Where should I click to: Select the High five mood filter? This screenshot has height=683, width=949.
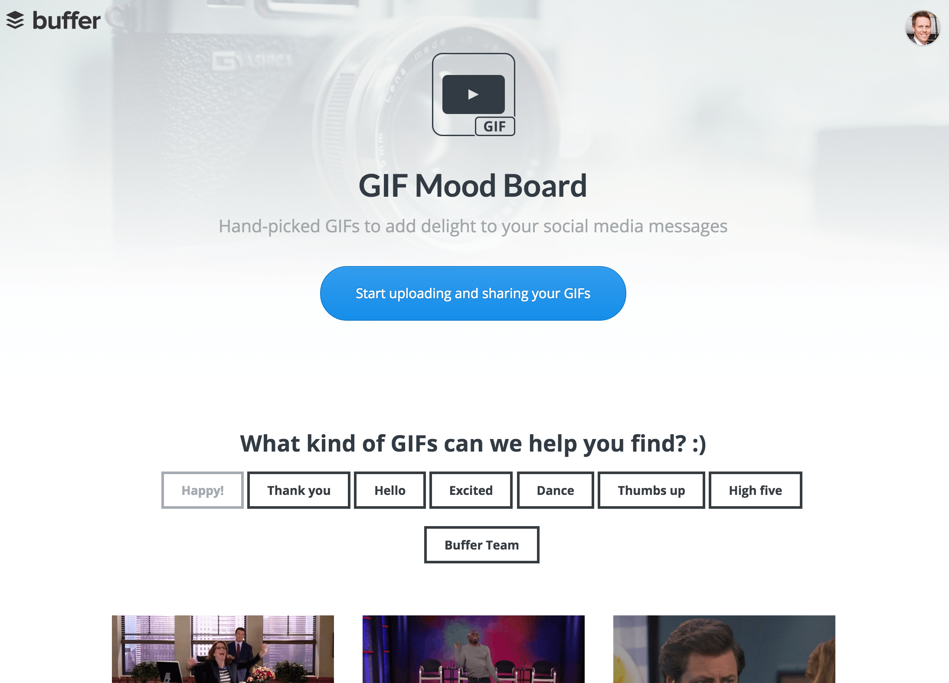click(x=755, y=489)
